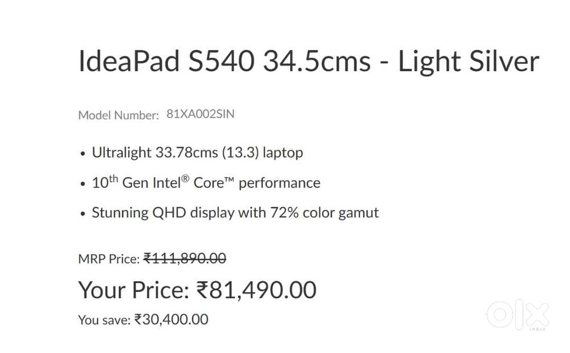Click the ₹30,400.00 savings amount

tap(171, 319)
